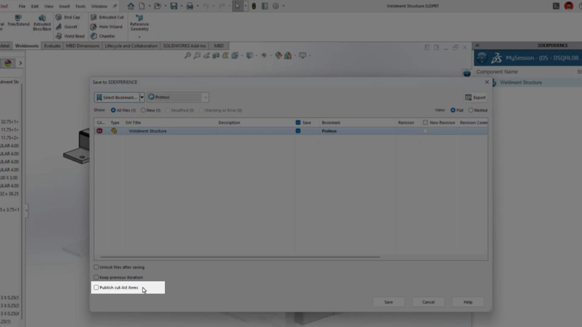Expand the left panel tabs chevron
Viewport: 582px width, 327px height.
[x=21, y=63]
